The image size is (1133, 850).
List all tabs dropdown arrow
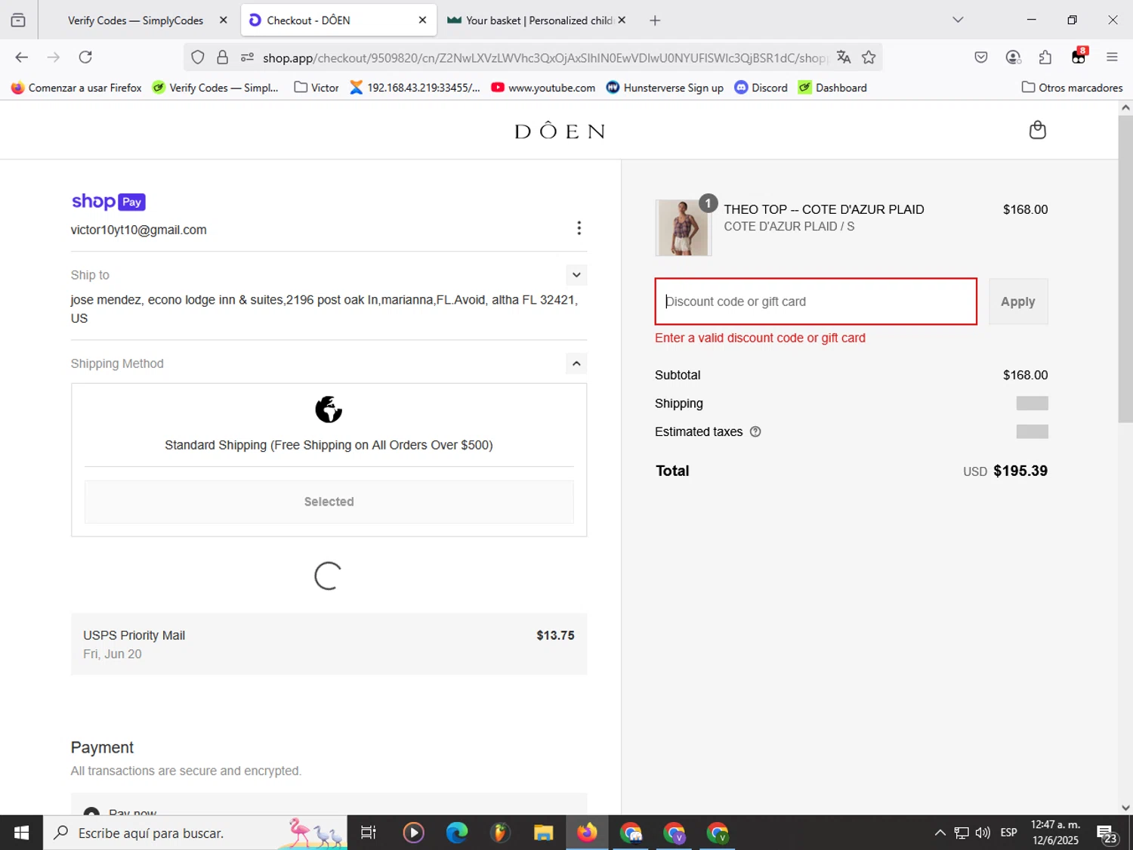coord(958,20)
